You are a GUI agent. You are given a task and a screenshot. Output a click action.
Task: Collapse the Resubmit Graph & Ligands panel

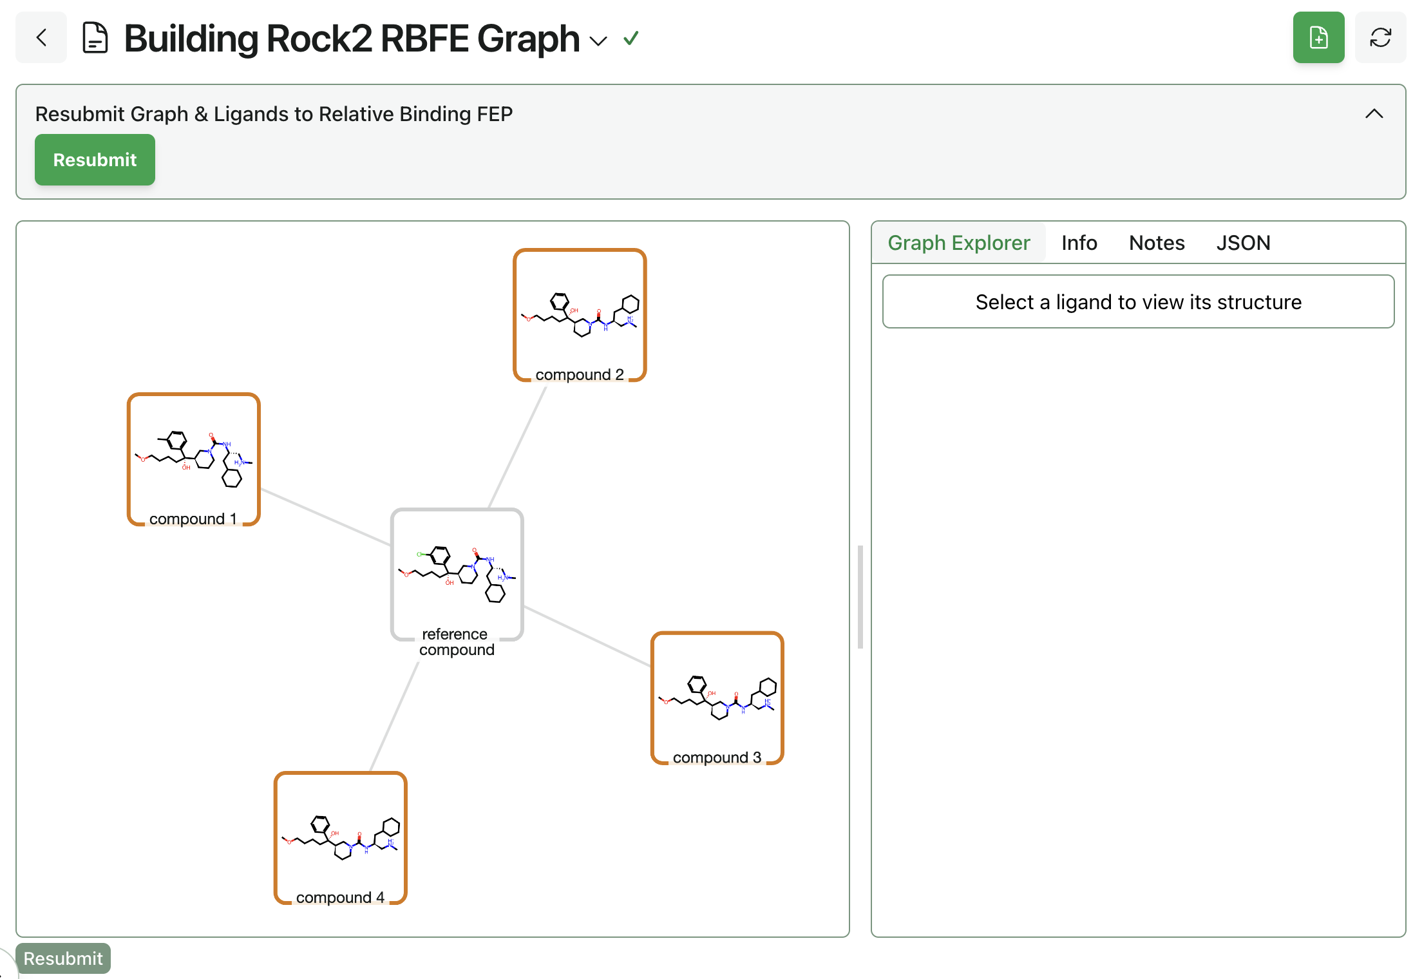point(1374,114)
